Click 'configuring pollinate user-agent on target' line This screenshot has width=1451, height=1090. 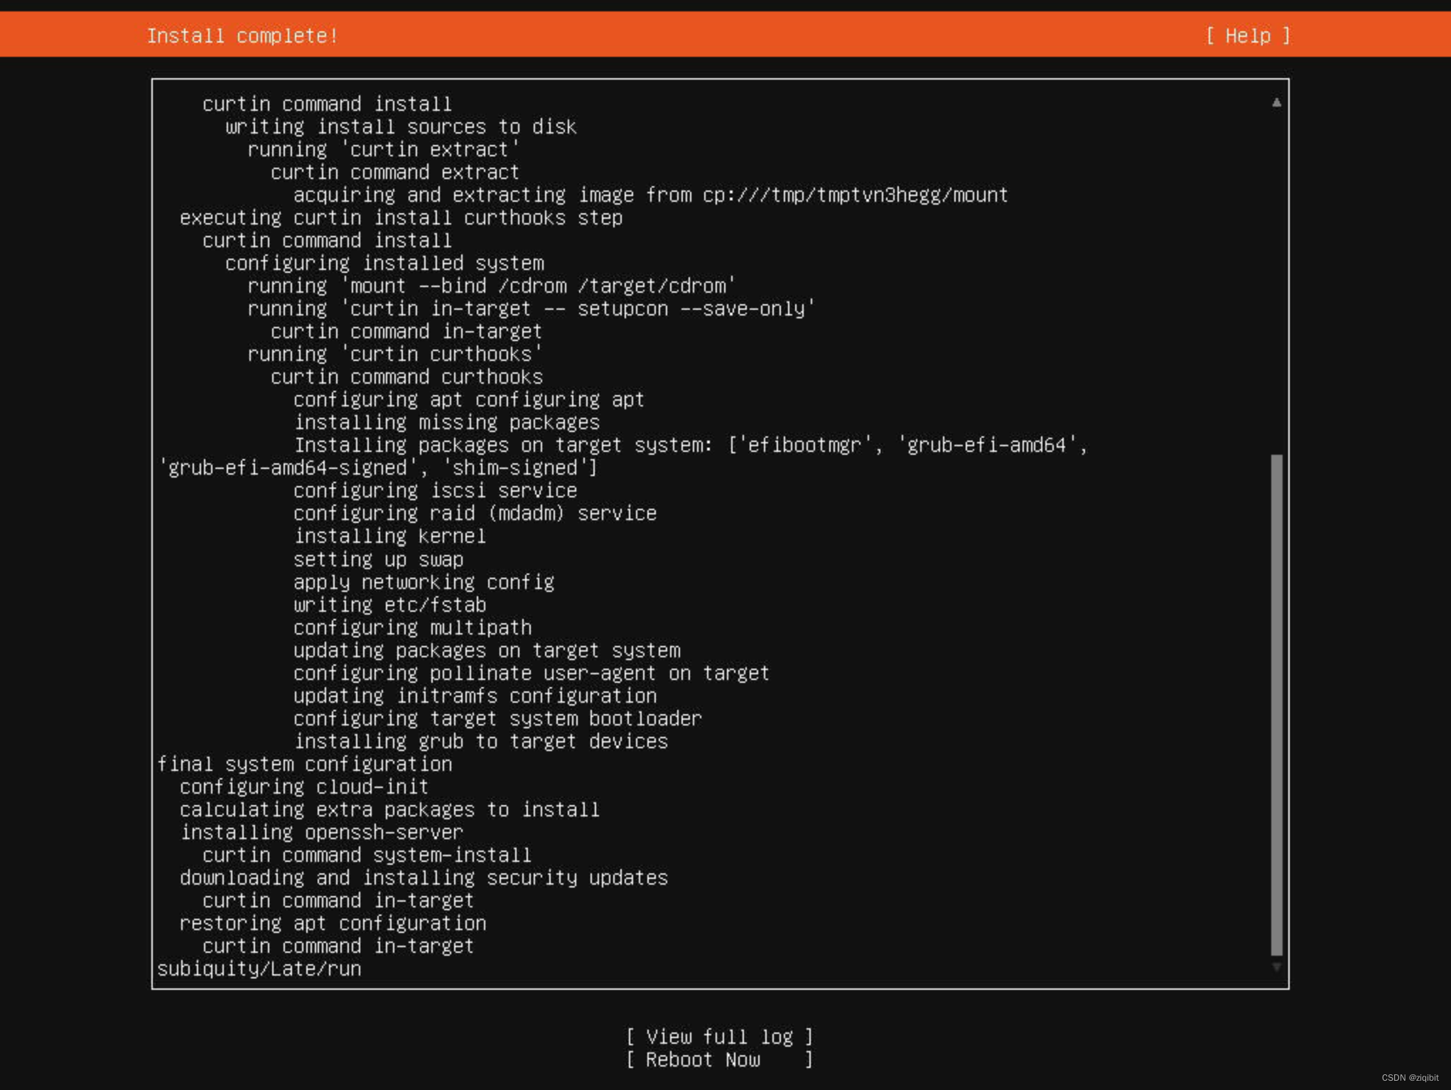click(532, 673)
